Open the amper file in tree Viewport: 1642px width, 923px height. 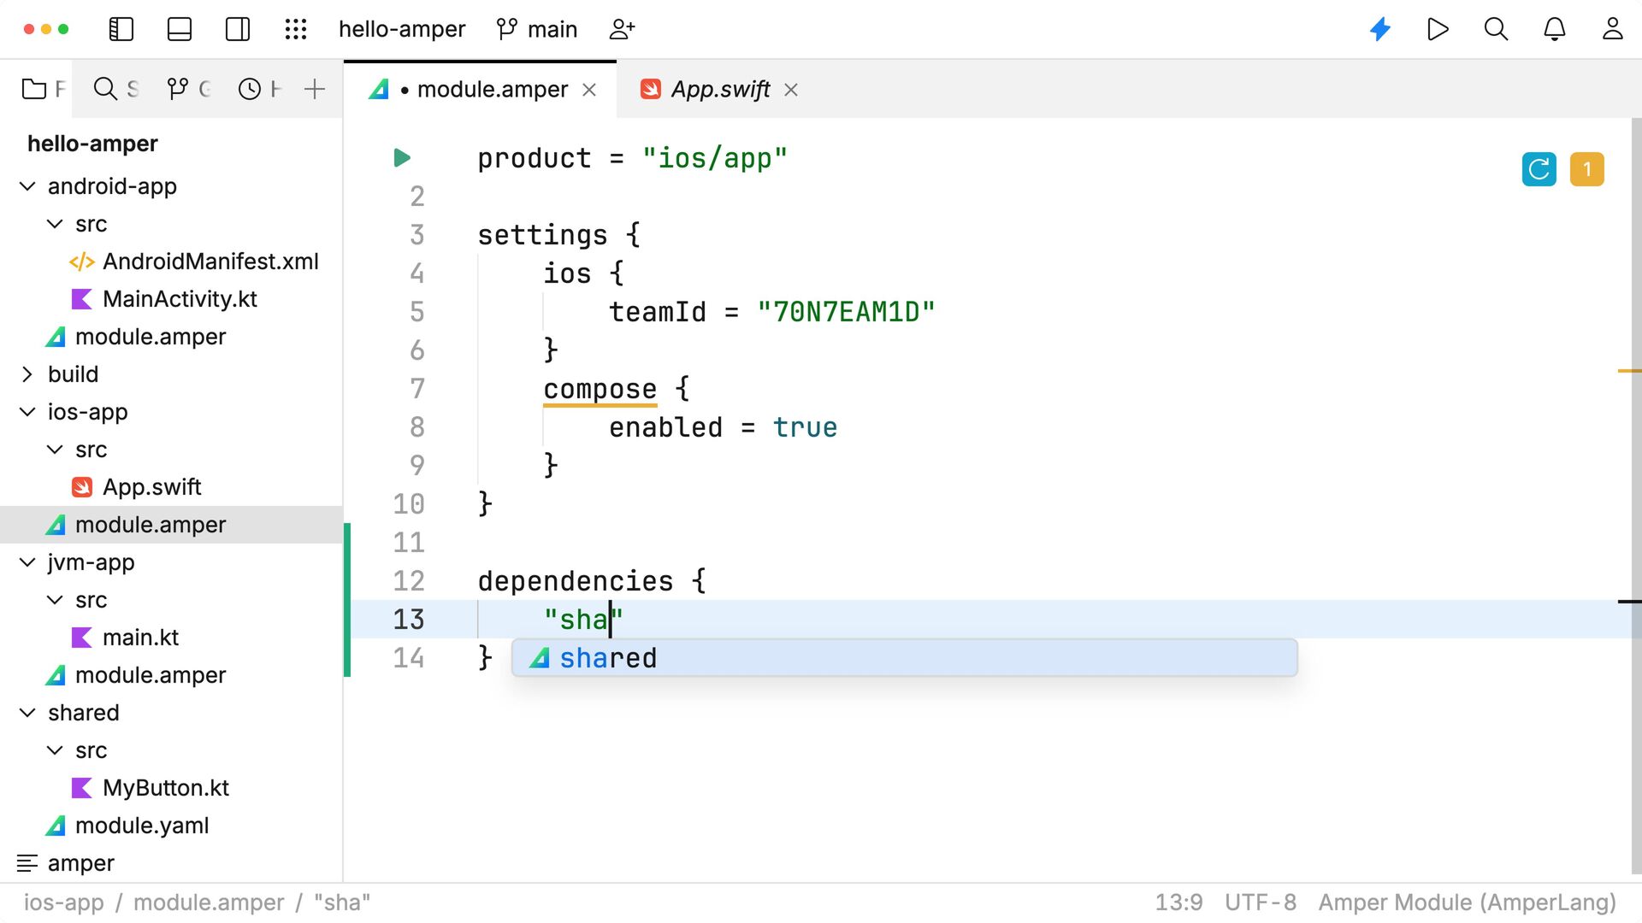80,863
